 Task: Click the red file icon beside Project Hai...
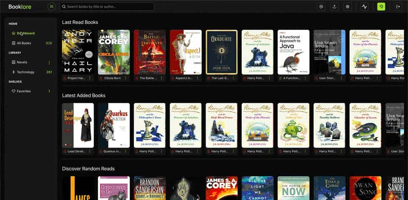pos(65,78)
